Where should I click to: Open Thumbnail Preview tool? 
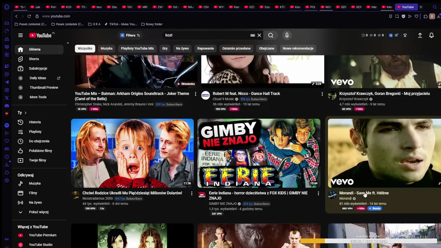click(x=39, y=87)
